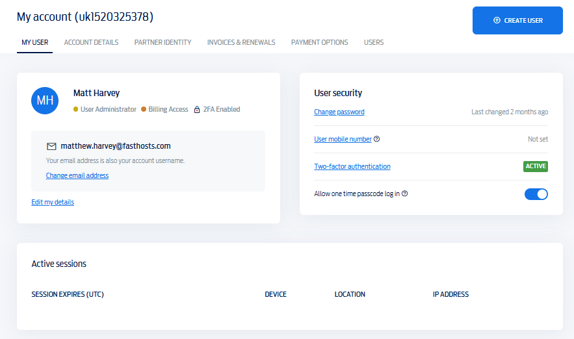574x339 pixels.
Task: Click the Device column header
Action: tap(276, 294)
